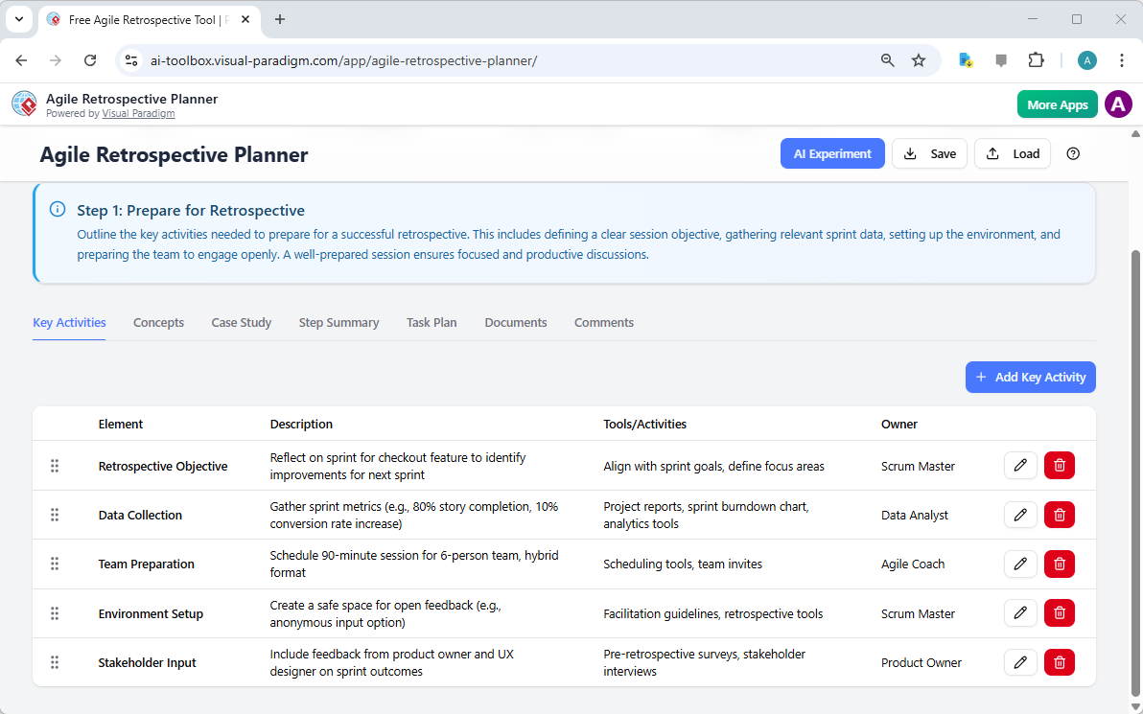The image size is (1143, 714).
Task: Click the AI Experiment button
Action: click(x=832, y=153)
